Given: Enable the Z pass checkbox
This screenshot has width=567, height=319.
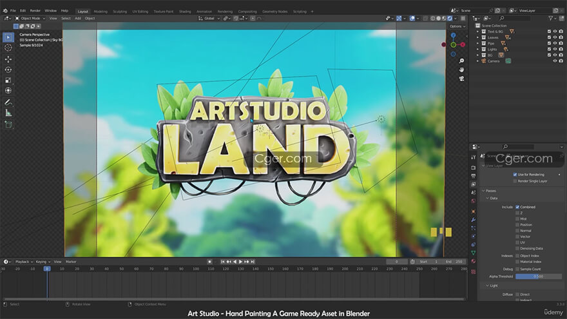Looking at the screenshot, I should click(517, 213).
